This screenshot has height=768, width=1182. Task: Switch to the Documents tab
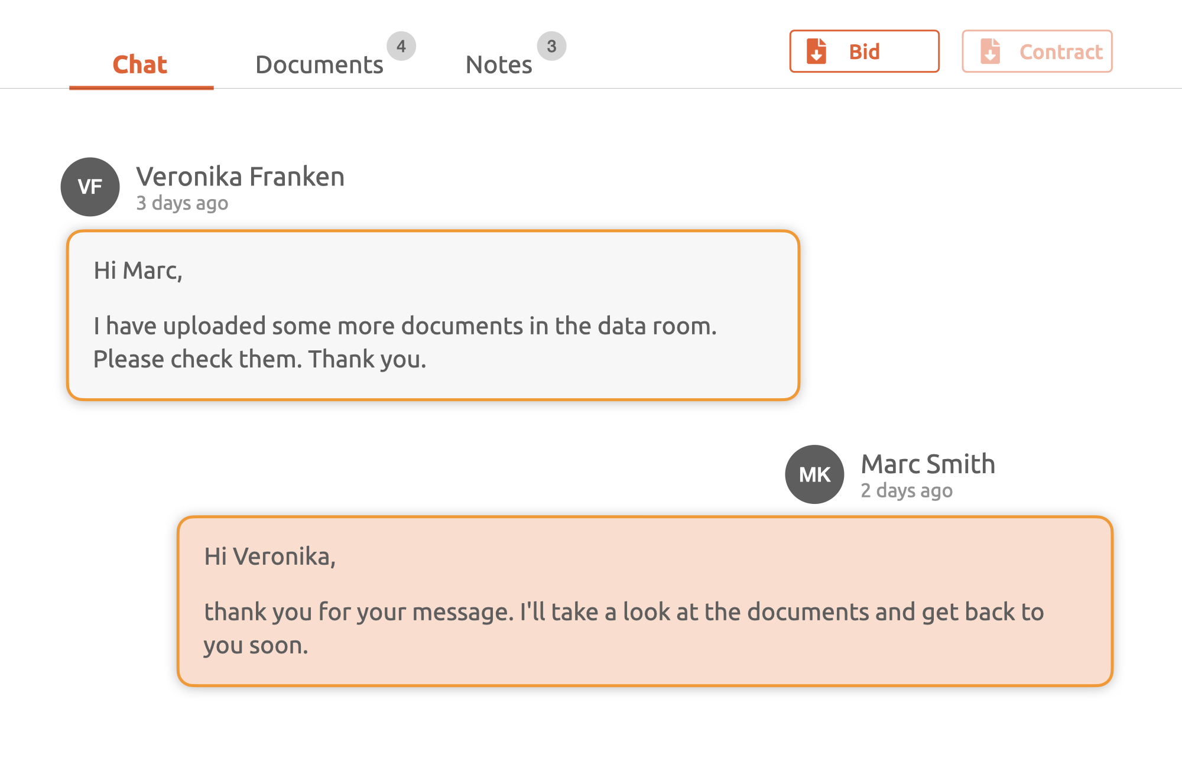pyautogui.click(x=319, y=64)
